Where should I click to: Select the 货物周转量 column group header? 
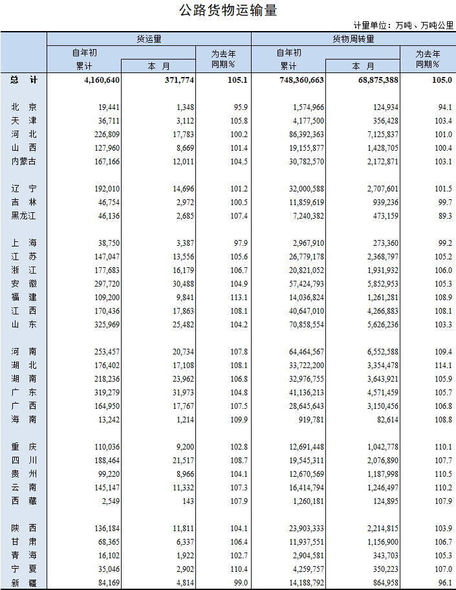[353, 39]
